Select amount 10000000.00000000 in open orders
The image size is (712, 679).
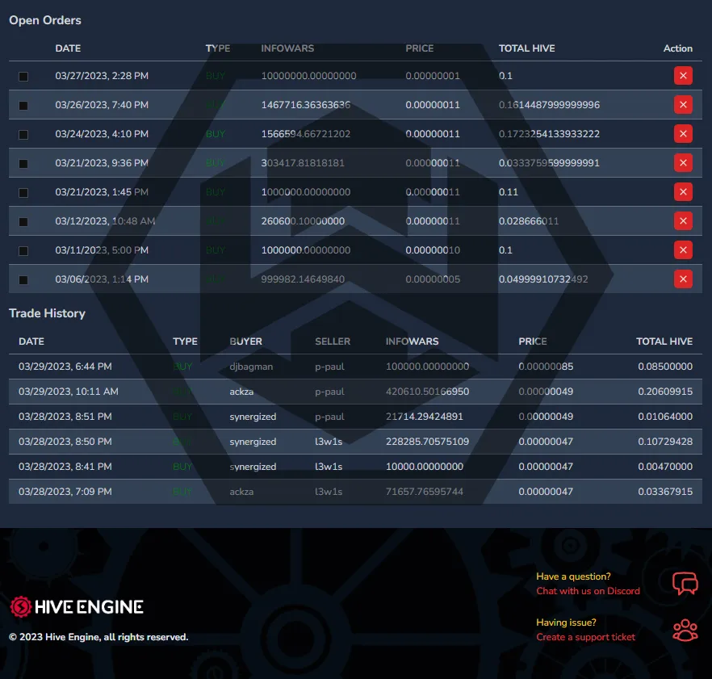[x=308, y=76]
